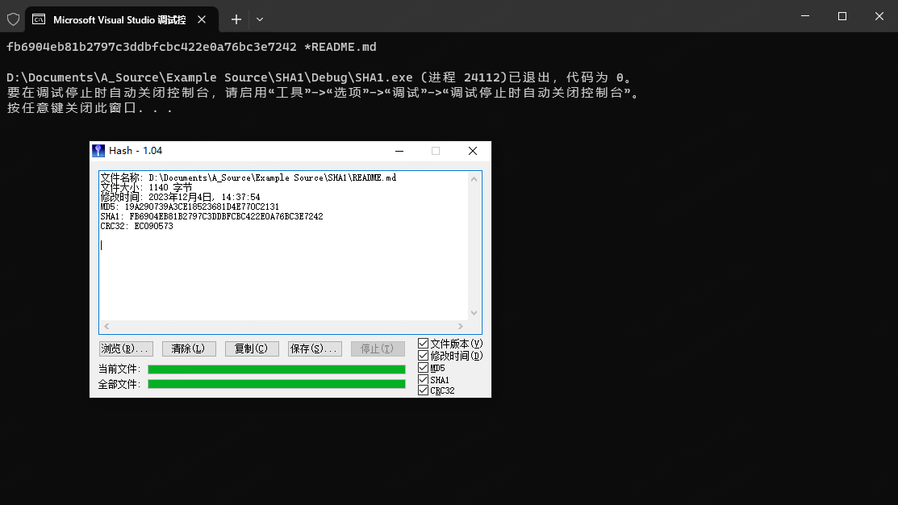The image size is (898, 505).
Task: Click the shield icon in terminal title bar
Action: pyautogui.click(x=13, y=19)
